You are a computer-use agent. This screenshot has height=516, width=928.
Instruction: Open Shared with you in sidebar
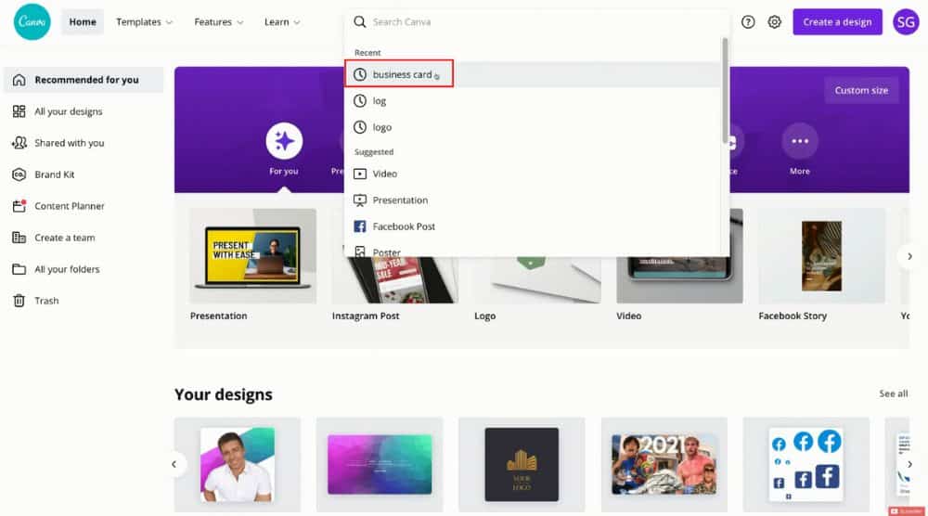[x=84, y=143]
